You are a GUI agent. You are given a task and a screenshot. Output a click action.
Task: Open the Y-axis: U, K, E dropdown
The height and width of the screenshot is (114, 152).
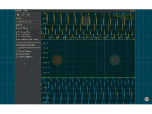(x=28, y=22)
